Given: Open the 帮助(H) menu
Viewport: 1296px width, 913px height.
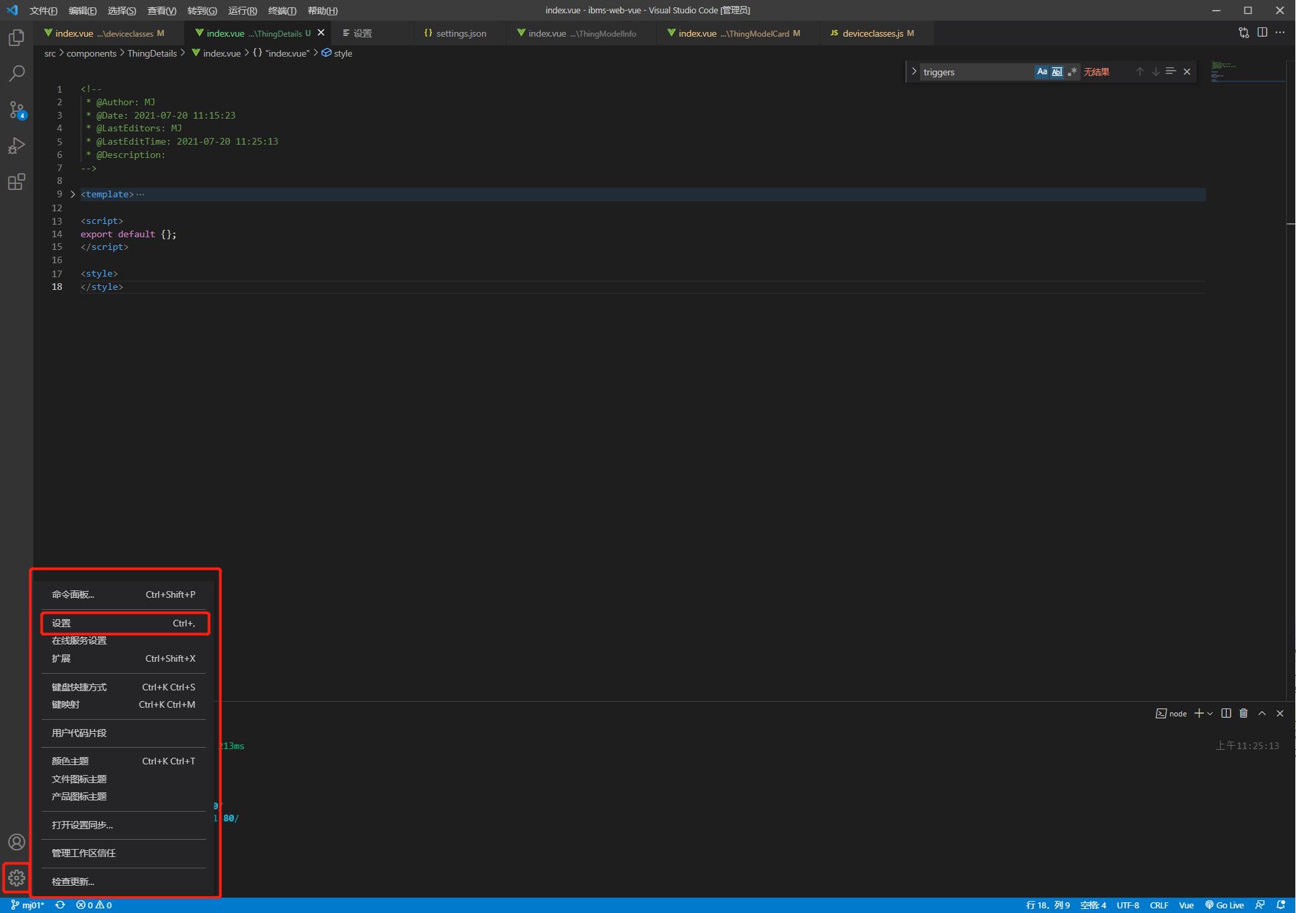Looking at the screenshot, I should [323, 10].
